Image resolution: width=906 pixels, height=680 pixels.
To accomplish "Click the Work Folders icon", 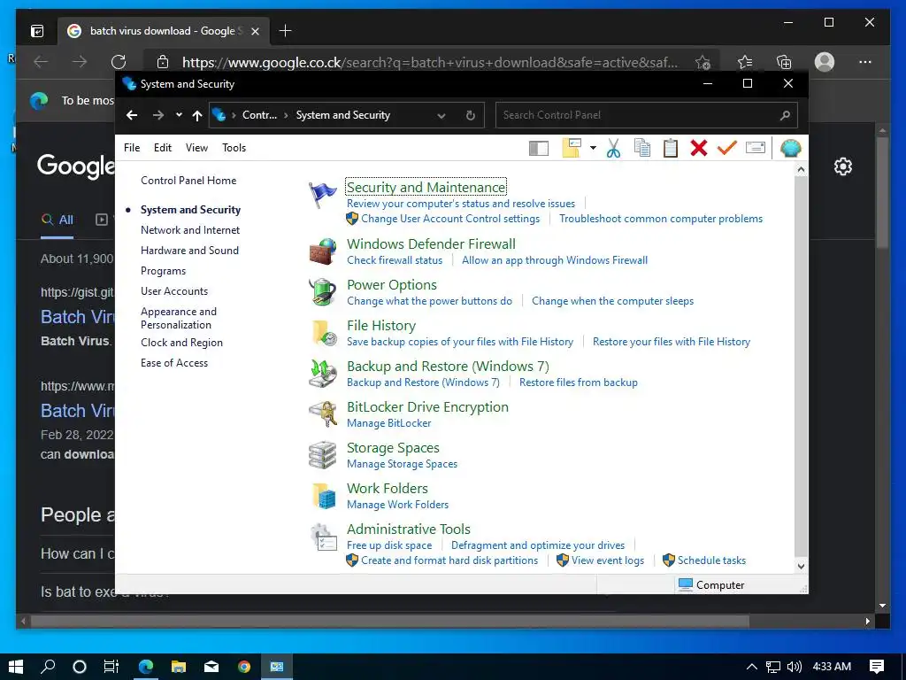I will tap(323, 496).
